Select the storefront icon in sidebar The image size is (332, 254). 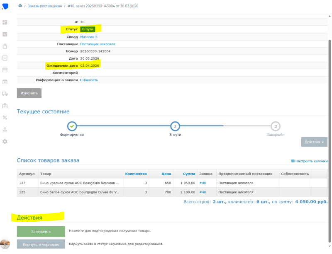point(5,70)
